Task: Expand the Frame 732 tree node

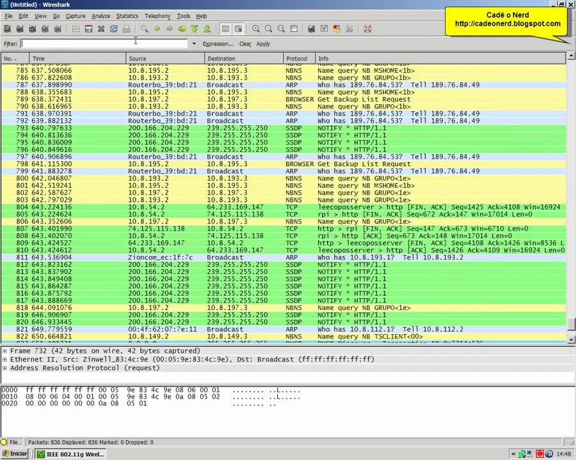Action: 4,351
